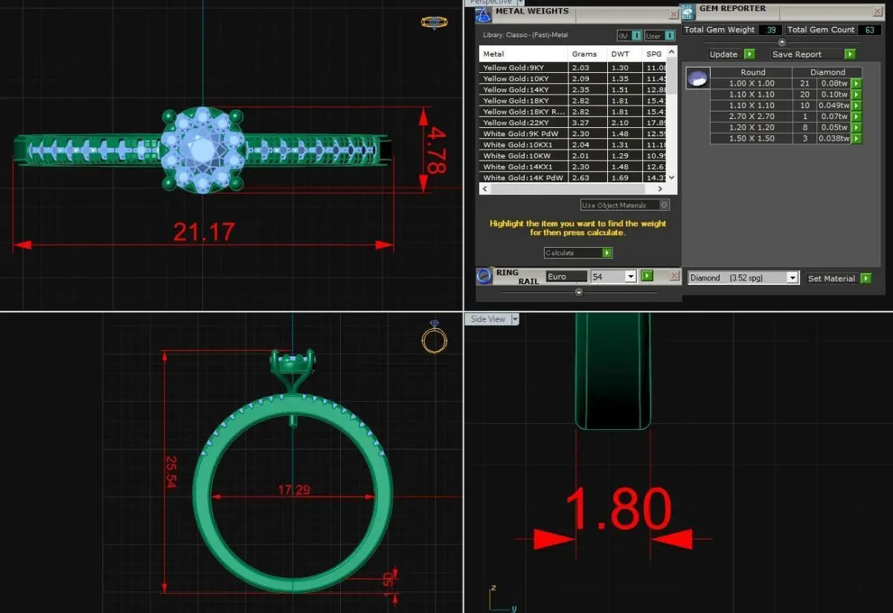This screenshot has height=613, width=893.
Task: Click green arrow for 1.50 X 1.50 row
Action: pos(857,138)
